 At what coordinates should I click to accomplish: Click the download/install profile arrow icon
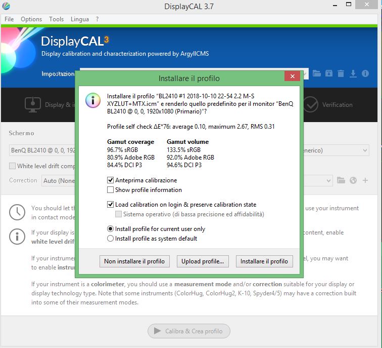tap(353, 73)
